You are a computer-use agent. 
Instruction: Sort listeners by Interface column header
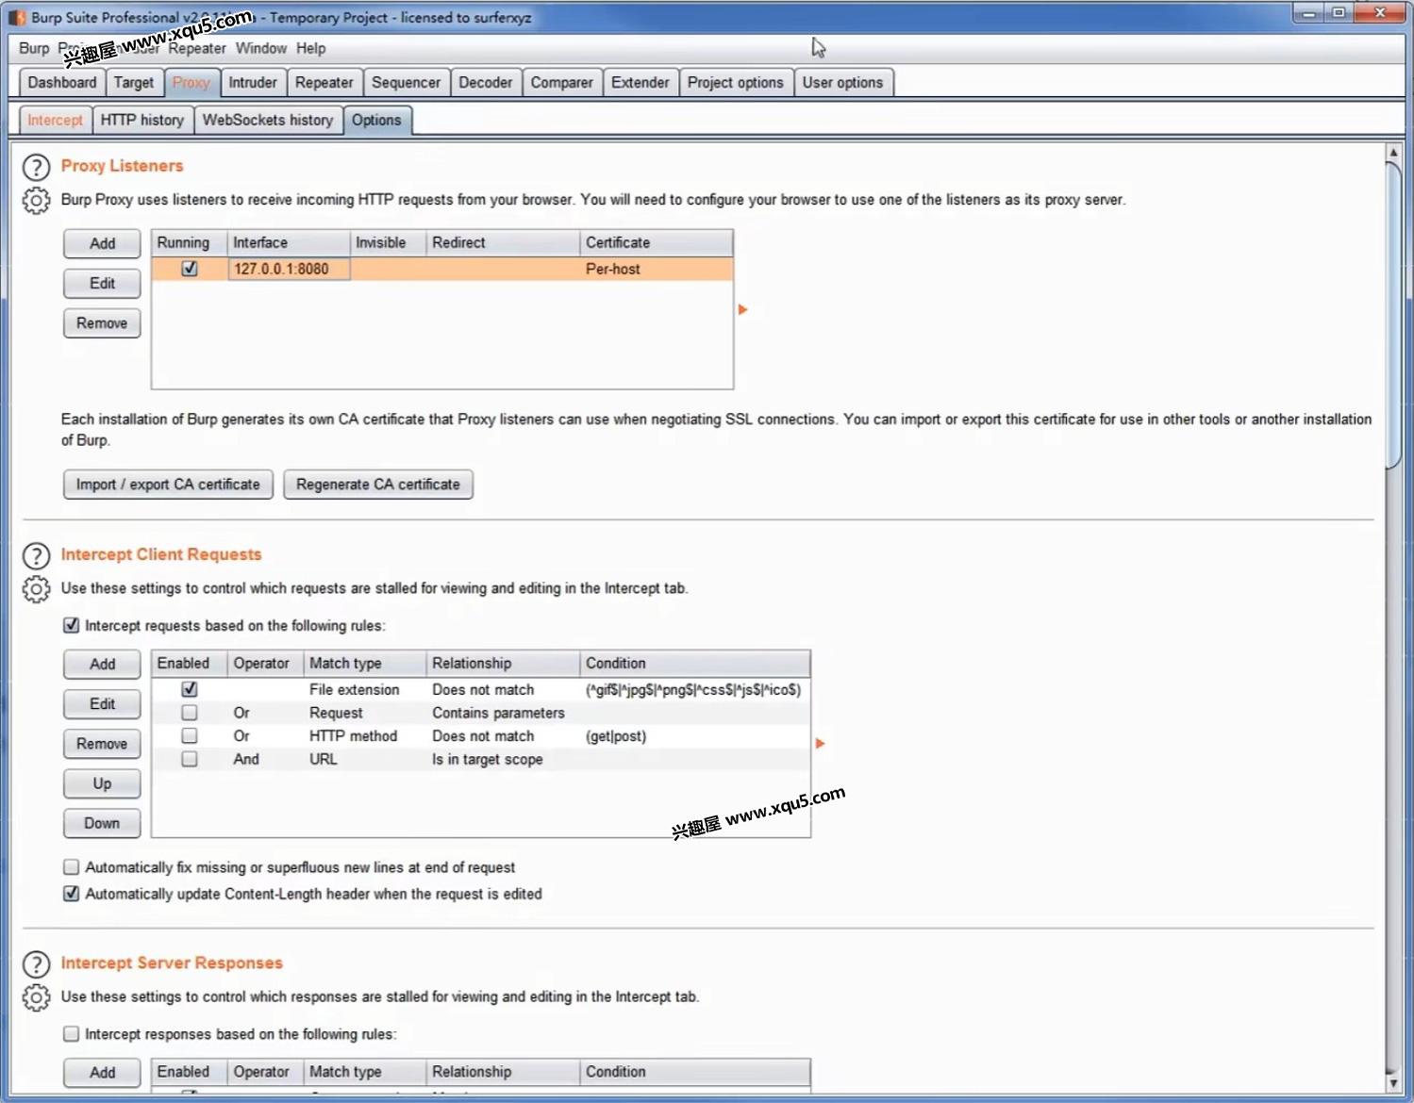click(x=289, y=242)
